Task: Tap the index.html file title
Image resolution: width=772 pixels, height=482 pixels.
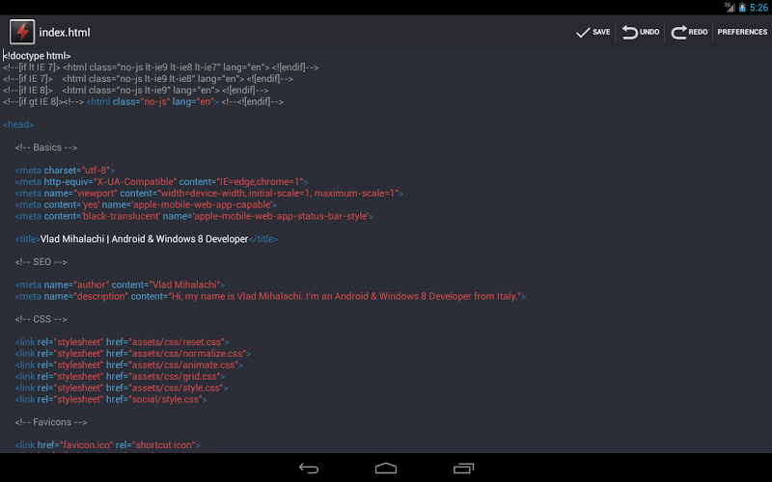Action: 65,33
